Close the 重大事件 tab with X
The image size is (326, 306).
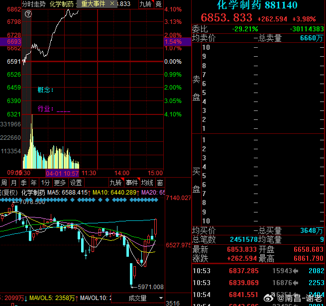(112, 3)
